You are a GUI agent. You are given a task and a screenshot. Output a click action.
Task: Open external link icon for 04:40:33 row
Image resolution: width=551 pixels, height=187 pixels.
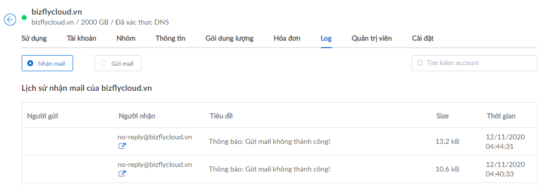point(122,173)
